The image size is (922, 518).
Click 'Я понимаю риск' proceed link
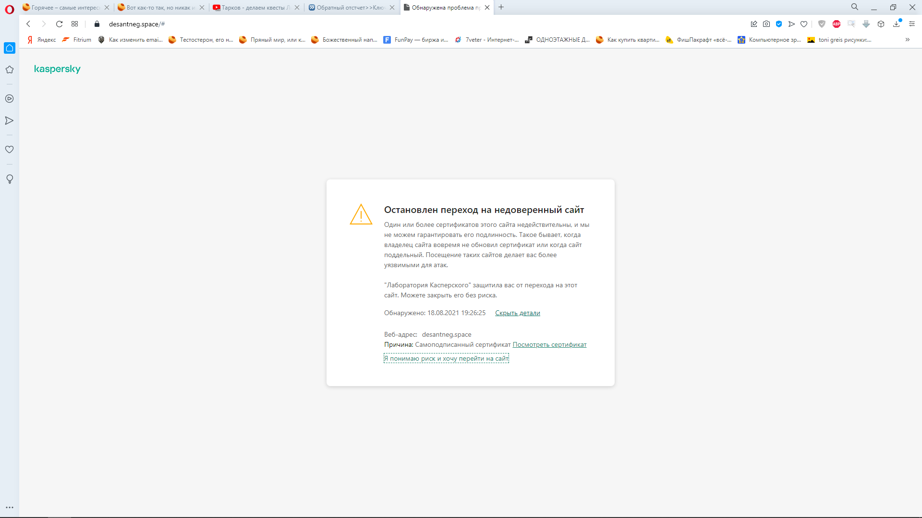pyautogui.click(x=446, y=358)
